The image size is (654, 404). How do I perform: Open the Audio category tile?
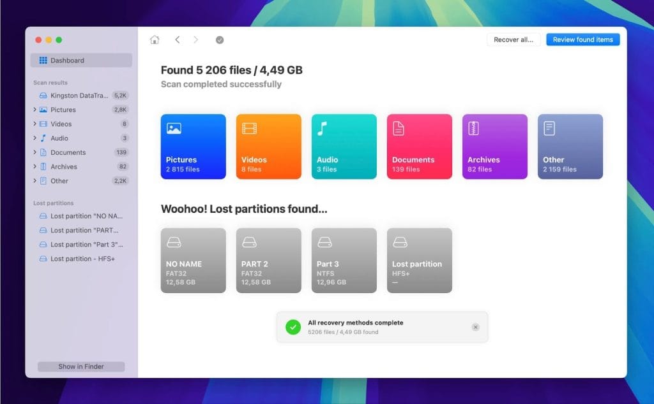pyautogui.click(x=344, y=147)
